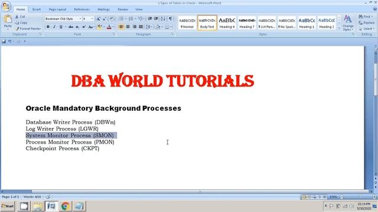Apply the Heading 4 style
Image resolution: width=378 pixels, height=212 pixels.
tap(227, 23)
